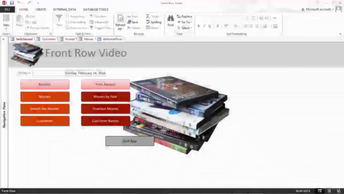344x194 pixels.
Task: Click the Print Receipt button
Action: pos(105,85)
